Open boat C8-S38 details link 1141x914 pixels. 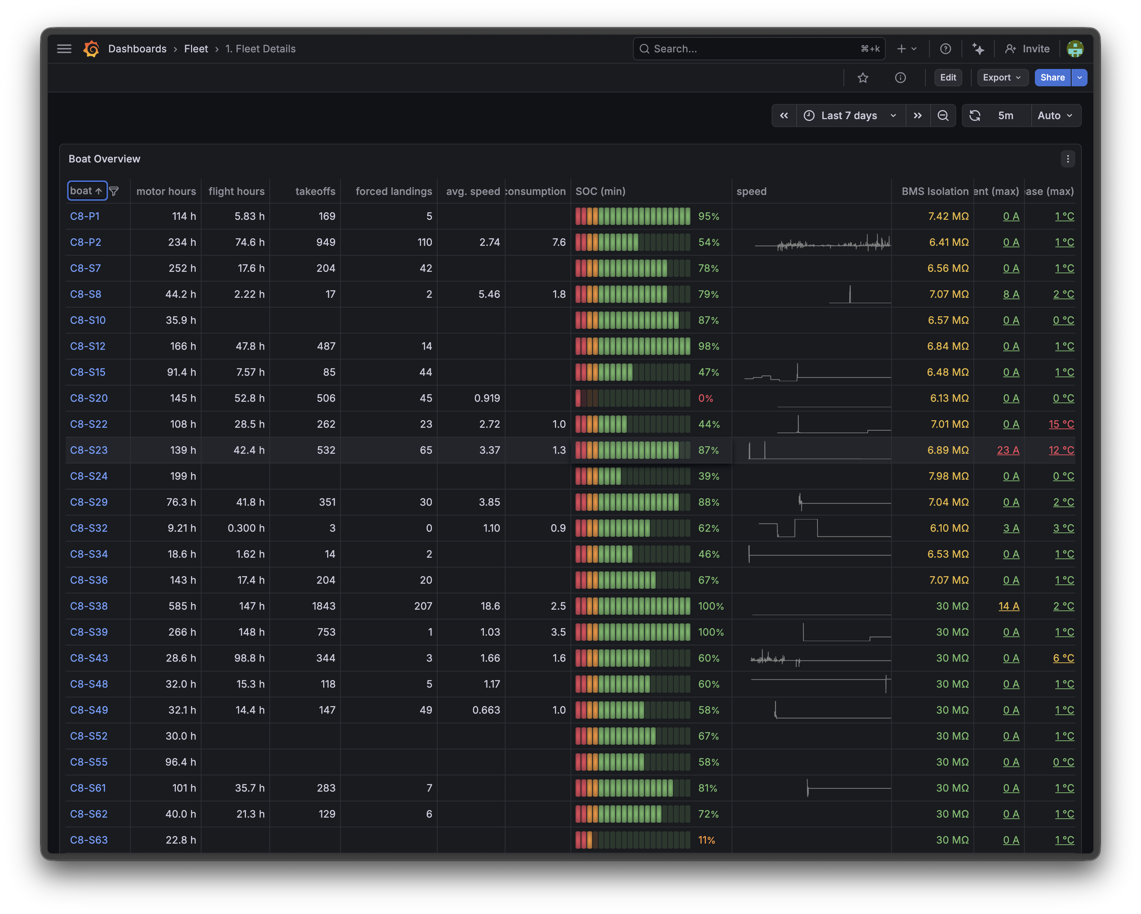[x=88, y=606]
